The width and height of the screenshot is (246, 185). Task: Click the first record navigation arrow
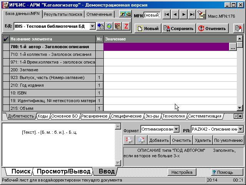[166, 14]
